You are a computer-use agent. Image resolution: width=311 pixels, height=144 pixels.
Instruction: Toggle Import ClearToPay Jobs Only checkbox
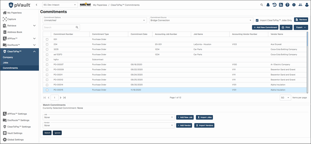pyautogui.click(x=257, y=20)
